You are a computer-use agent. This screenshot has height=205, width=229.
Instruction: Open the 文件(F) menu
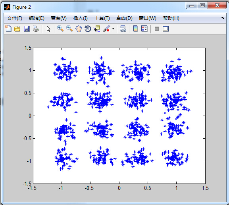[15, 18]
